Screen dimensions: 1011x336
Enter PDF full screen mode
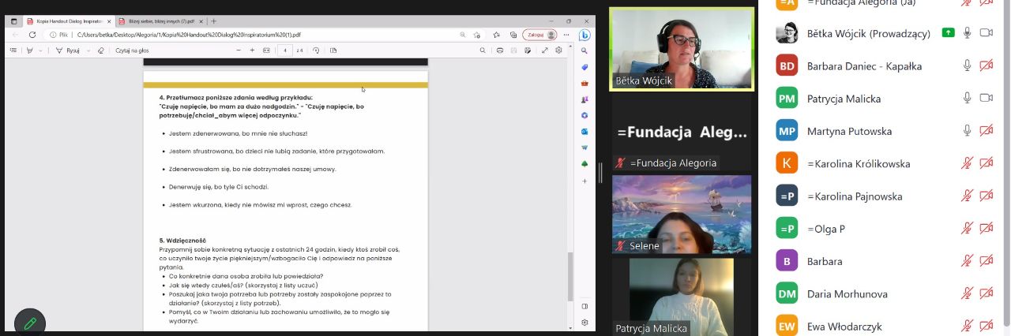click(x=545, y=50)
